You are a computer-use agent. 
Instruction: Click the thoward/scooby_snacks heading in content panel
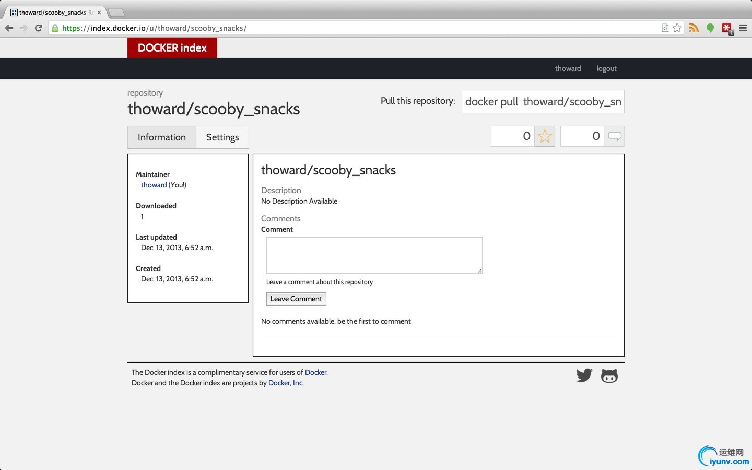(x=328, y=170)
